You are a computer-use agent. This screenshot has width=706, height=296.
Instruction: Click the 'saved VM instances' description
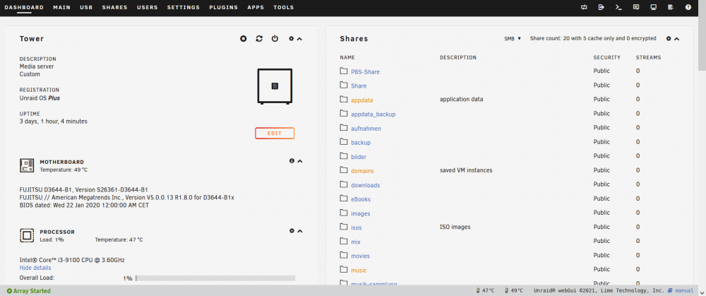(465, 170)
